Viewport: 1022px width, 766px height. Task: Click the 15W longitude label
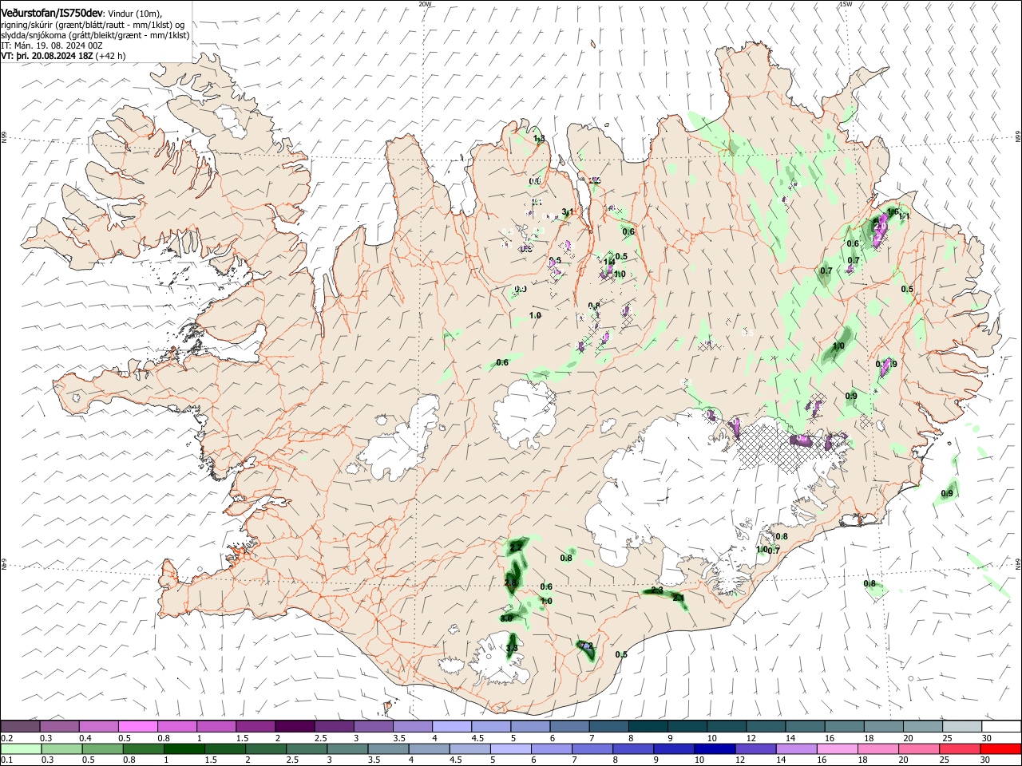pos(846,4)
